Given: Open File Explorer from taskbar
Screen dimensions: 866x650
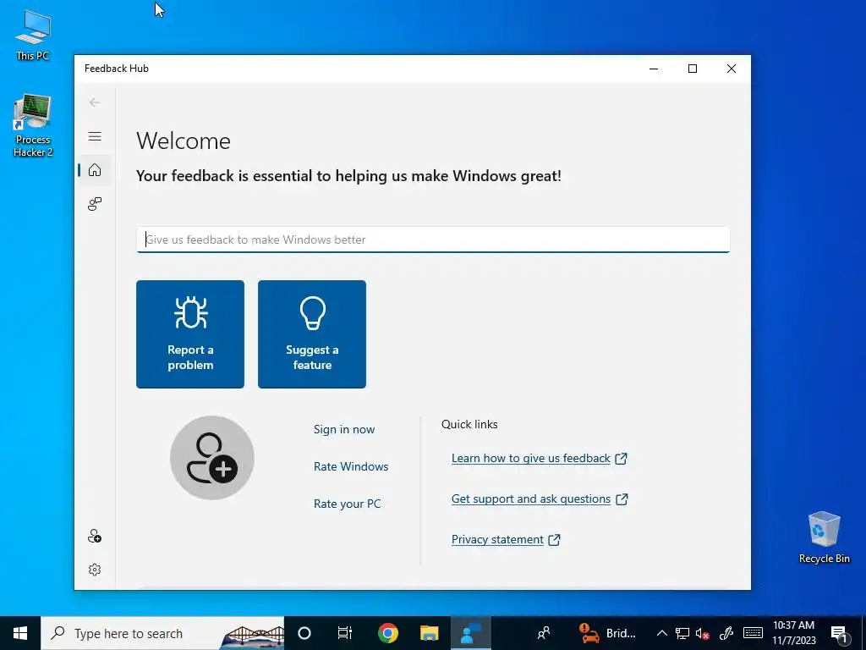Looking at the screenshot, I should (429, 633).
